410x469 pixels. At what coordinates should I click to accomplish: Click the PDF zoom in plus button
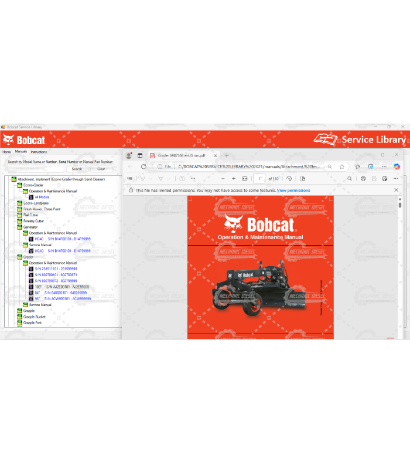click(234, 179)
